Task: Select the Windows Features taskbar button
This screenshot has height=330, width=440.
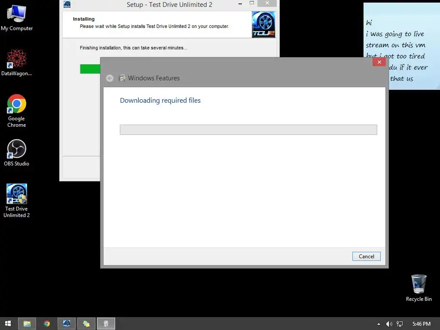Action: click(x=106, y=324)
